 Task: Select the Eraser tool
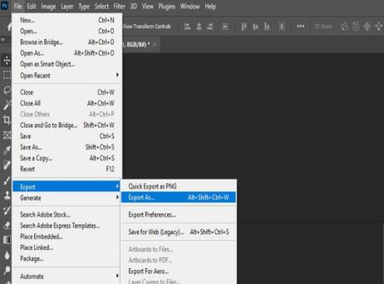7,225
